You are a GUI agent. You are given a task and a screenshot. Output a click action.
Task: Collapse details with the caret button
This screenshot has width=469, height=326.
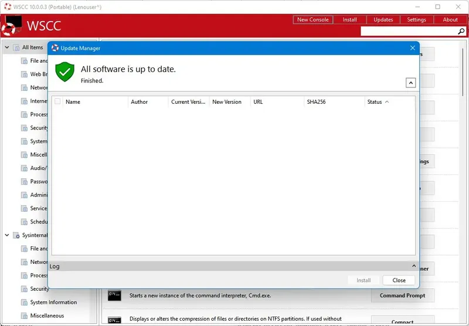point(411,83)
